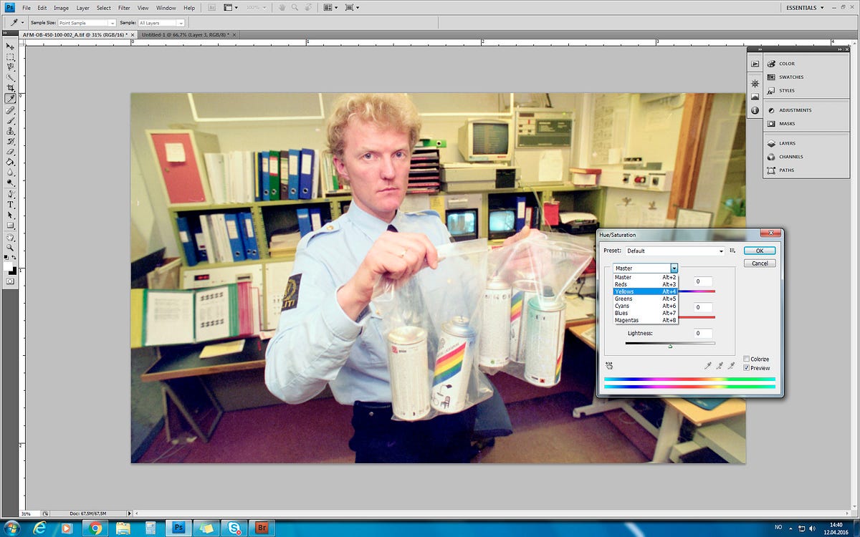Select the Clone Stamp tool
Screen dimensions: 860x537
tap(11, 131)
